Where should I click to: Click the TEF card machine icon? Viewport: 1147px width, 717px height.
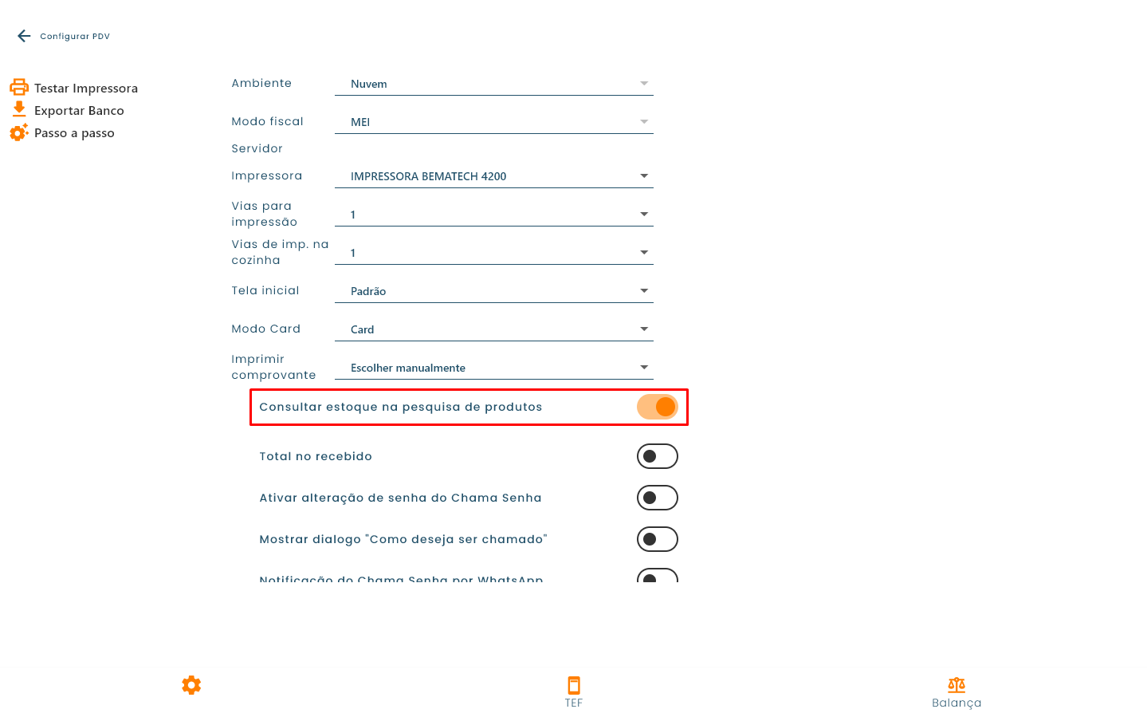[574, 685]
